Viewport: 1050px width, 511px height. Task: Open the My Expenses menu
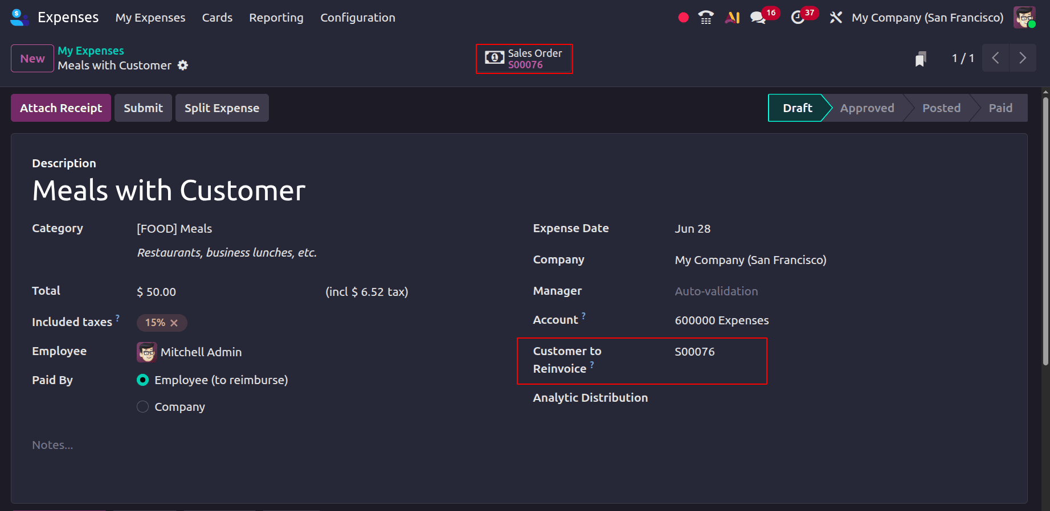tap(150, 18)
